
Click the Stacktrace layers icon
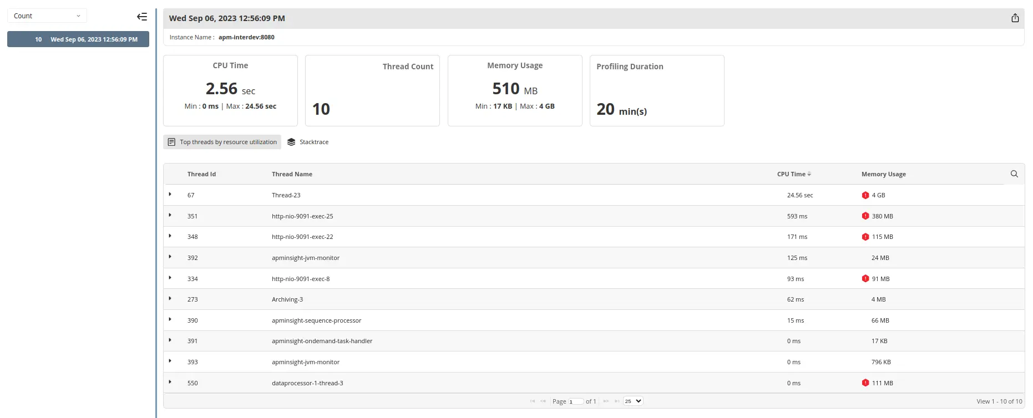pyautogui.click(x=291, y=142)
